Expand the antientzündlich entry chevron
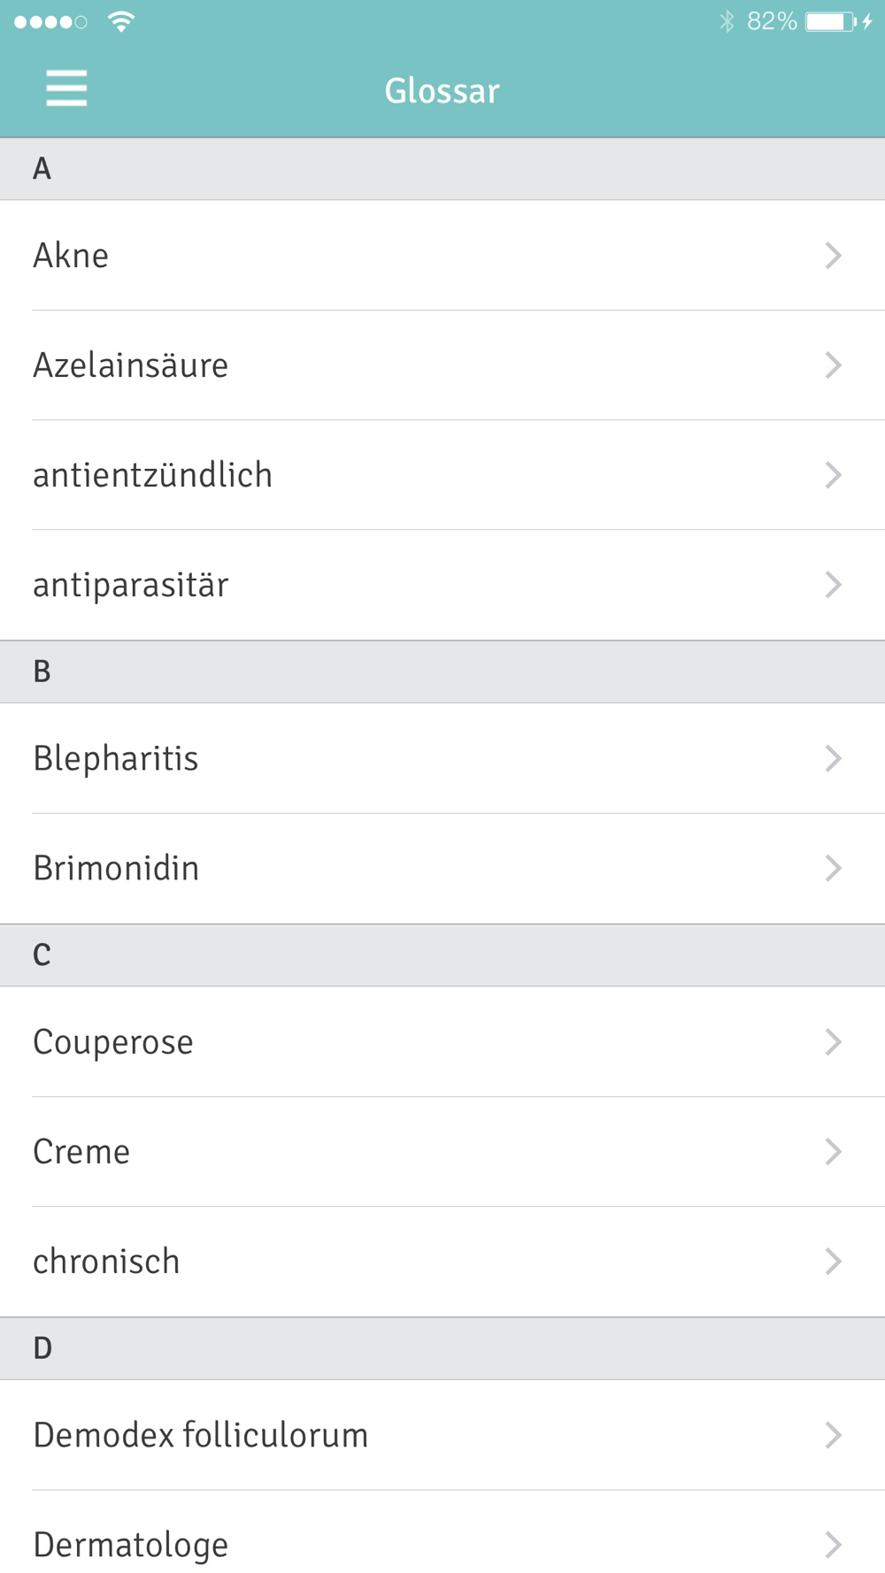885x1573 pixels. coord(833,475)
